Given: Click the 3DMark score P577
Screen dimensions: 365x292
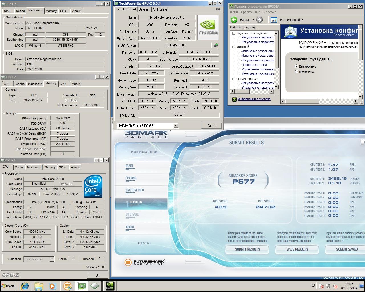Looking at the screenshot, I should [243, 181].
